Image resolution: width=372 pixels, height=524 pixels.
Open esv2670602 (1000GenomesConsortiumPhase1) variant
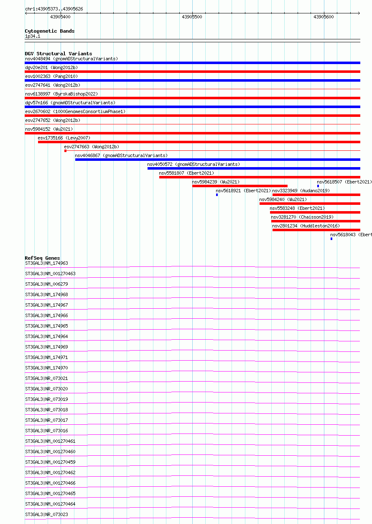[x=75, y=111]
